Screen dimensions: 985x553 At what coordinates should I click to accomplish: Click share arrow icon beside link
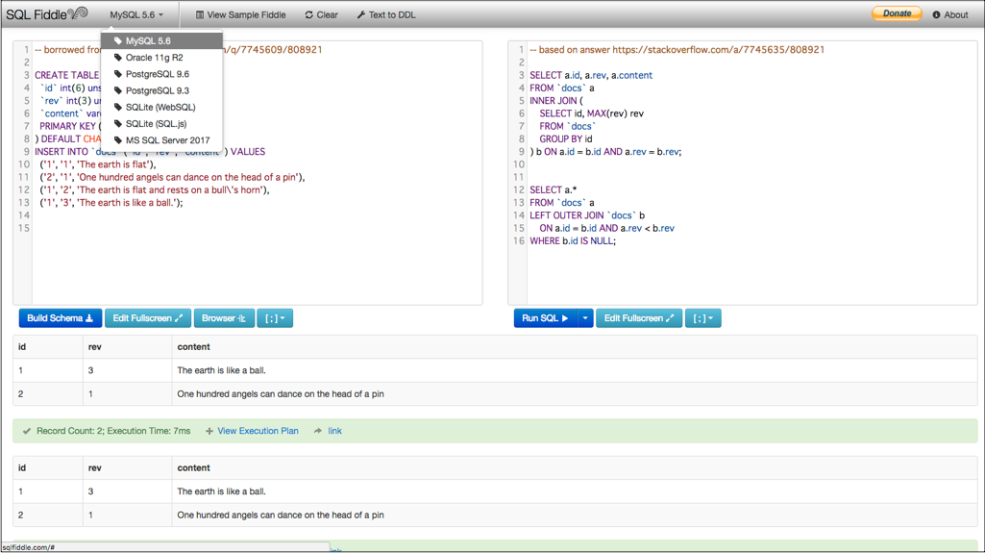pos(318,431)
